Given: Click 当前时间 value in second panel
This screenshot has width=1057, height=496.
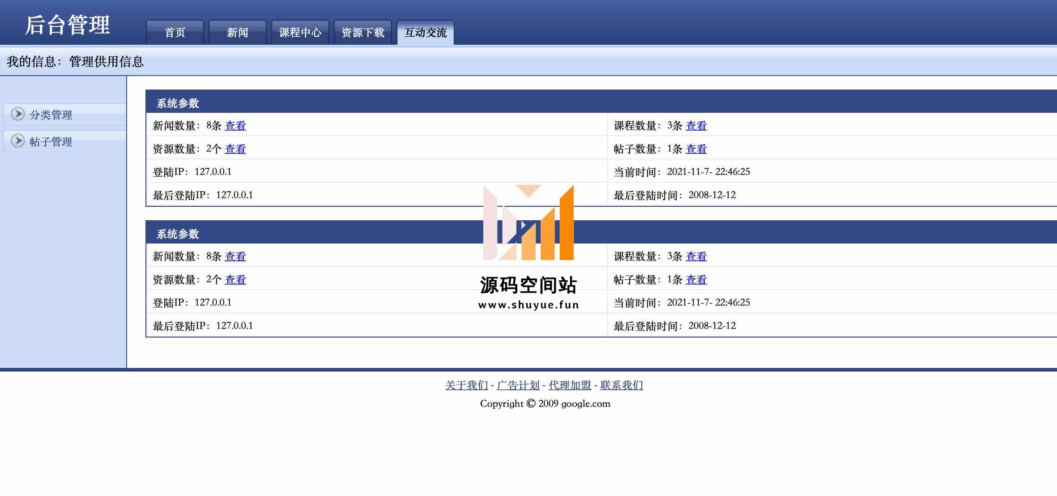Looking at the screenshot, I should [x=708, y=303].
